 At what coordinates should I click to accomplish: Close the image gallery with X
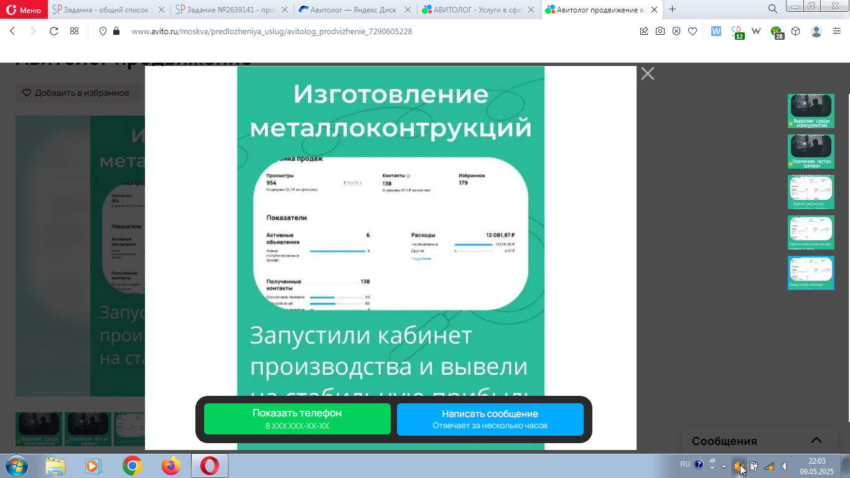648,73
